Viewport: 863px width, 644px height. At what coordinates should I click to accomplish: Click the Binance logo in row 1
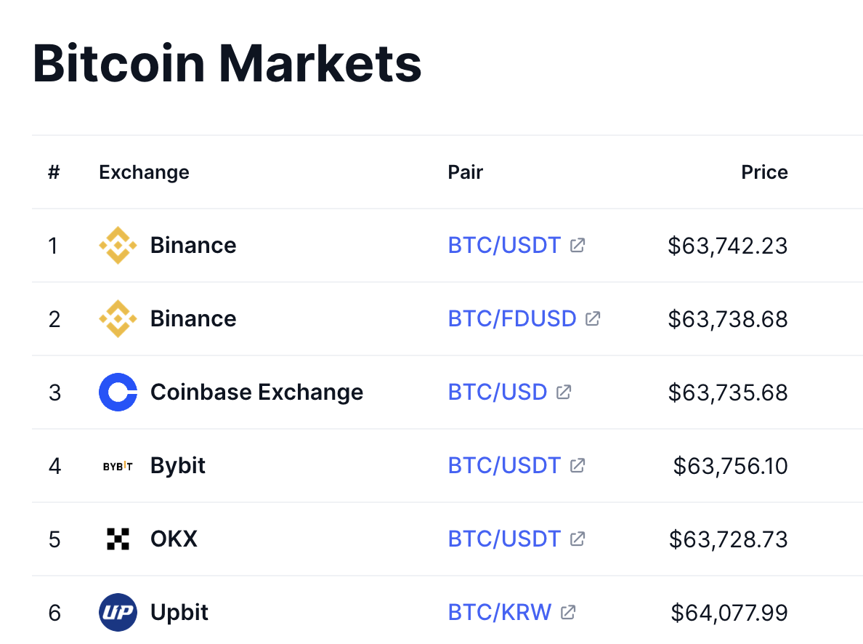pyautogui.click(x=118, y=246)
